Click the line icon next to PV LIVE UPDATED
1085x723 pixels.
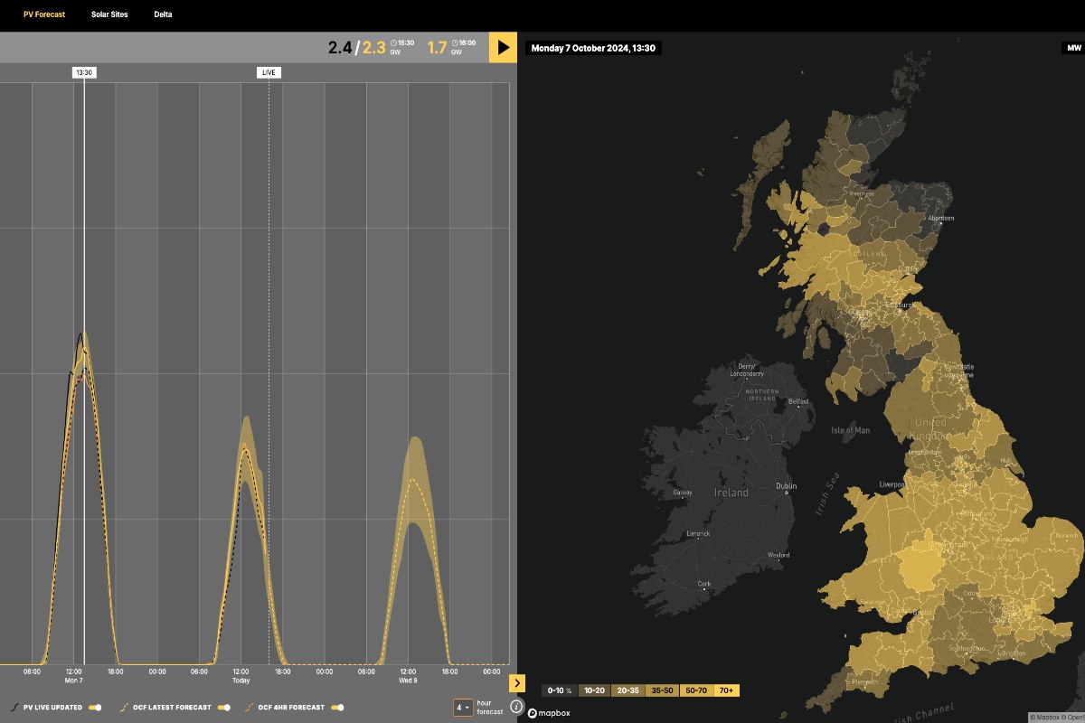point(13,708)
